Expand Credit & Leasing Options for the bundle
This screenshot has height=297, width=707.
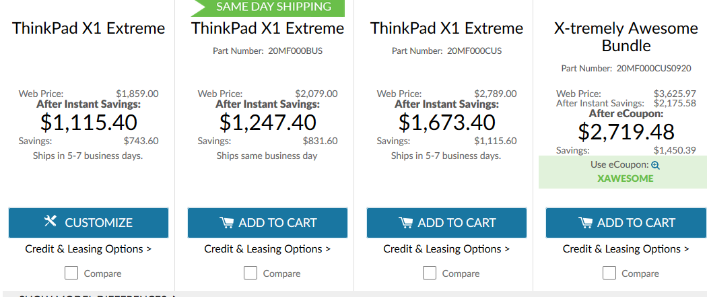626,249
